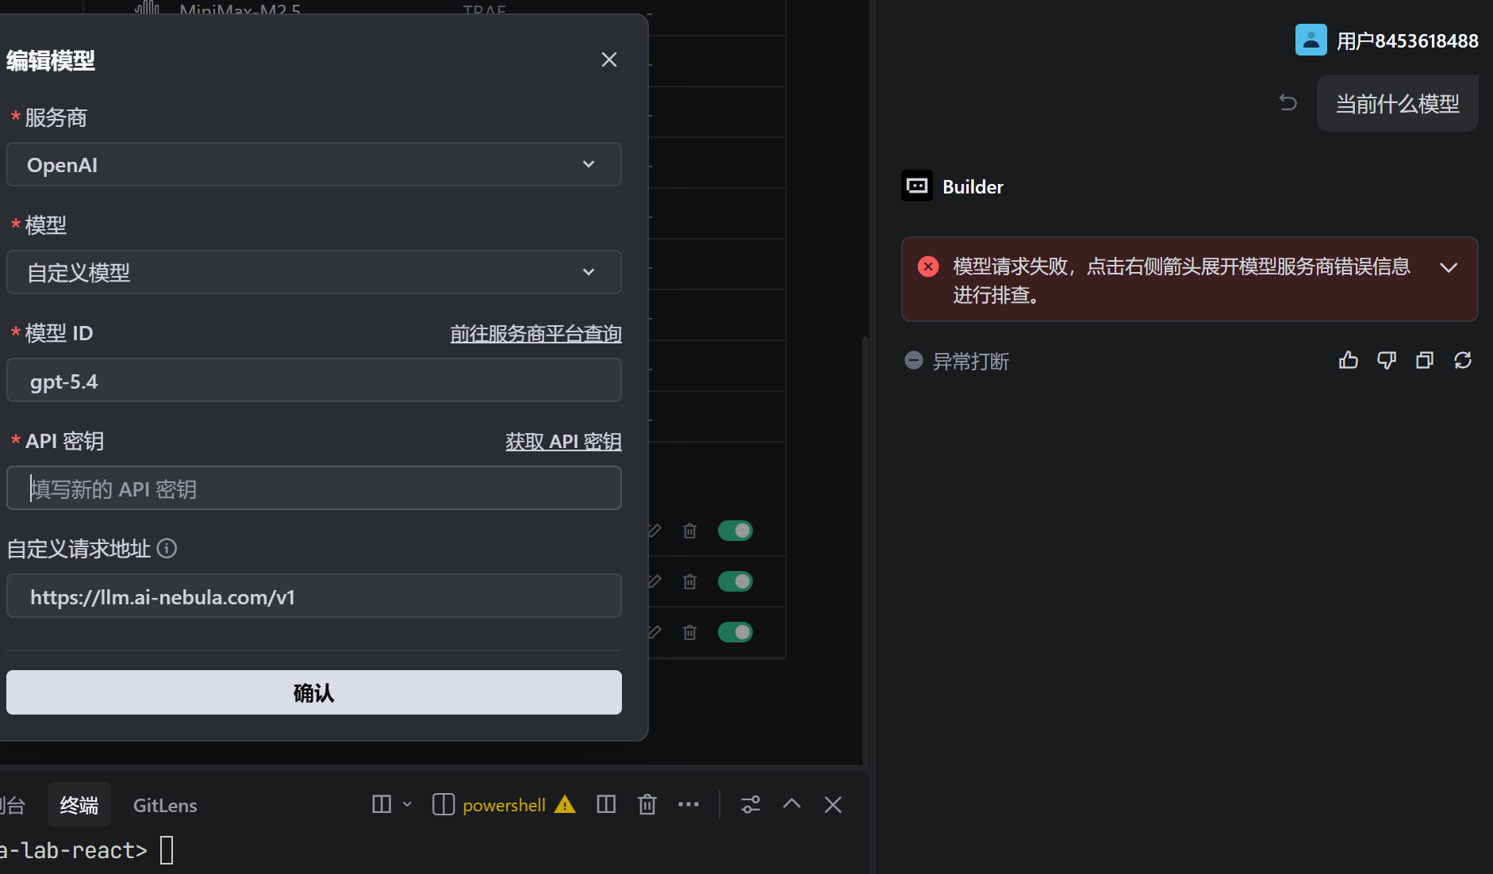1493x874 pixels.
Task: Select the powershell terminal entry
Action: coord(504,805)
